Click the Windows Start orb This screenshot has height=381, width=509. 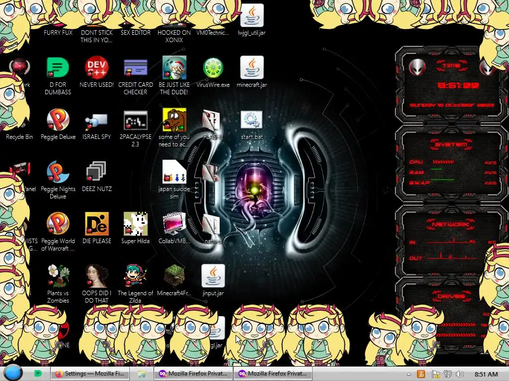click(13, 373)
